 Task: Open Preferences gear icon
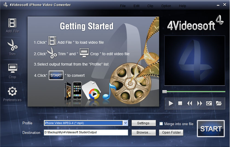pyautogui.click(x=12, y=91)
